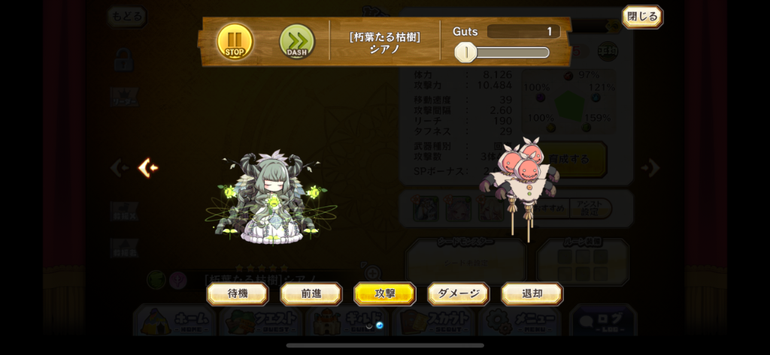The width and height of the screenshot is (770, 355).
Task: Click the padlock lock icon
Action: (x=123, y=60)
